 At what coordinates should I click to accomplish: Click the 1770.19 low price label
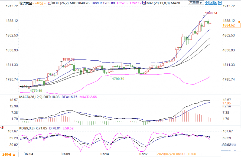(36, 91)
